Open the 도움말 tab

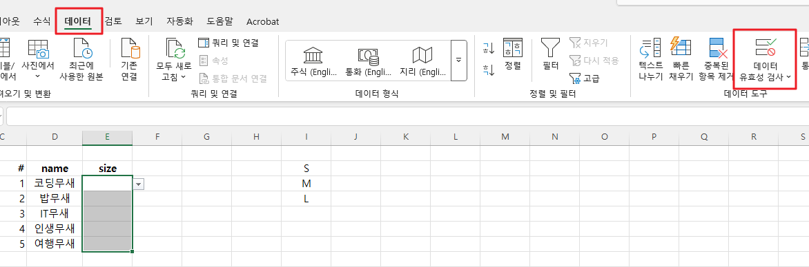pos(220,21)
